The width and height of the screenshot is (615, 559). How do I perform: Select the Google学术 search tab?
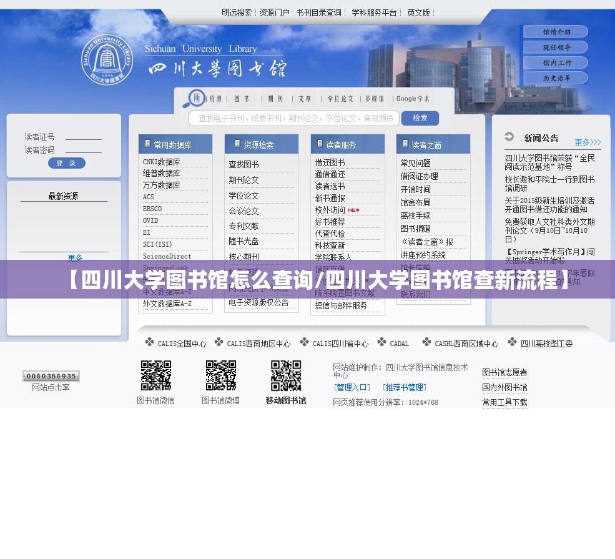pyautogui.click(x=413, y=99)
